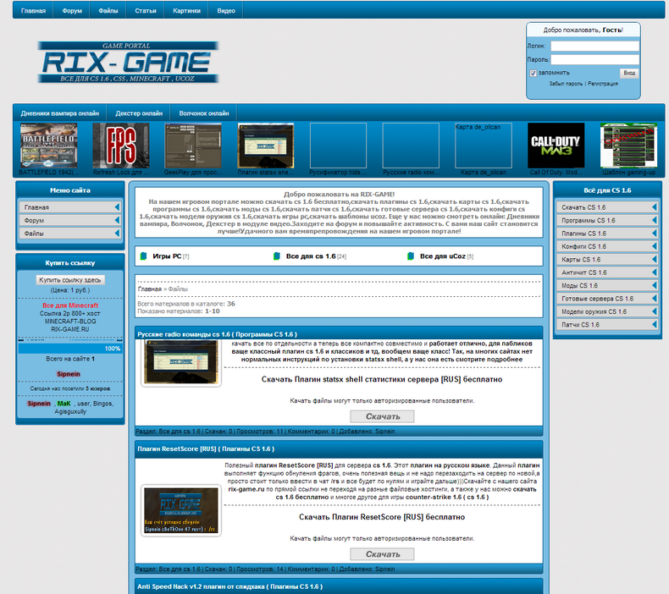Open the Все для Minecraft link
The image size is (669, 594).
pos(70,305)
